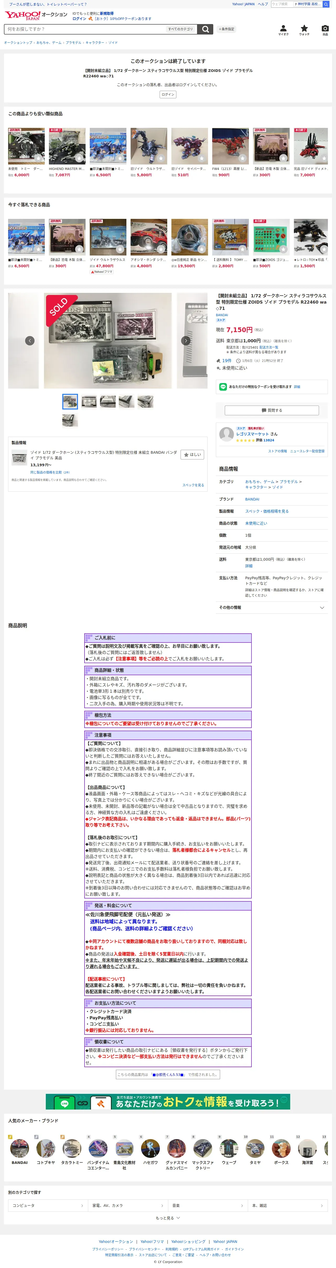
Task: Click ゾイド breadcrumb at top
Action: pyautogui.click(x=113, y=43)
